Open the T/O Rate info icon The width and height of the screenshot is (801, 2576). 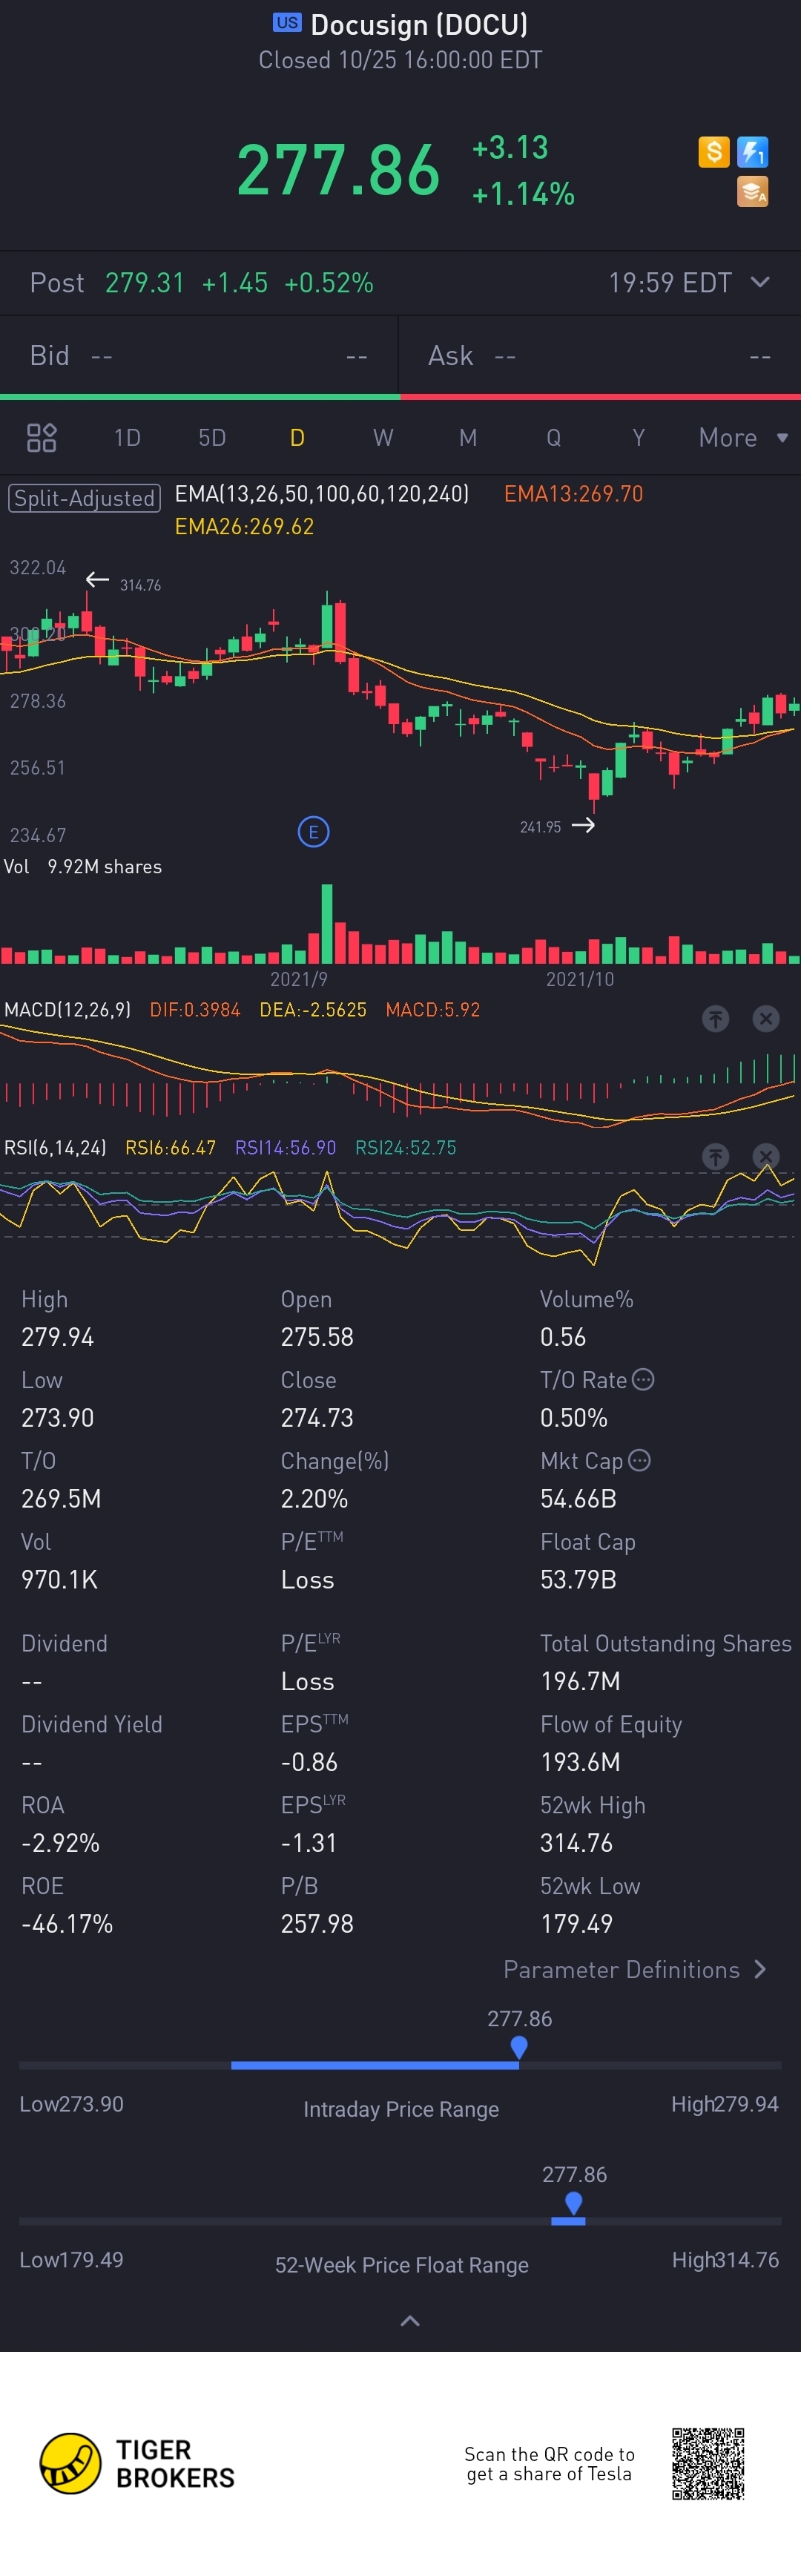(x=643, y=1379)
